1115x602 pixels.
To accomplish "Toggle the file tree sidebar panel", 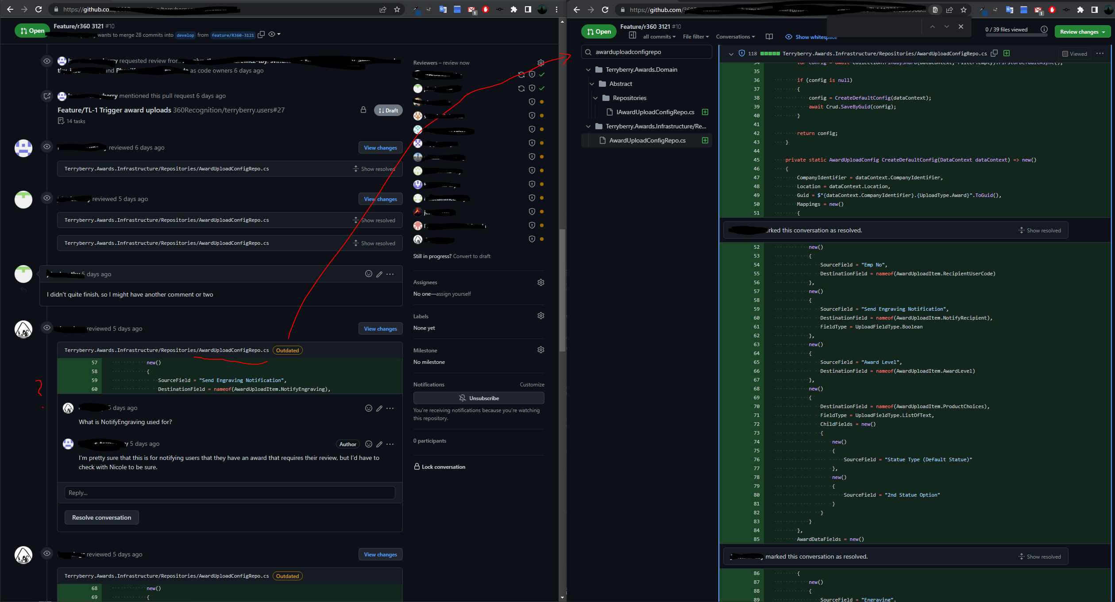I will point(633,35).
